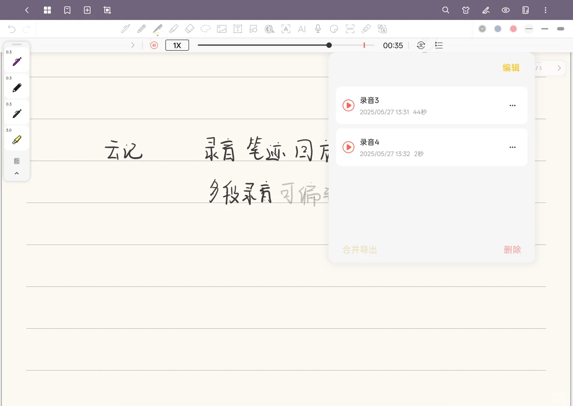Click 编辑 to edit the recordings list
This screenshot has height=406, width=573.
pyautogui.click(x=511, y=68)
